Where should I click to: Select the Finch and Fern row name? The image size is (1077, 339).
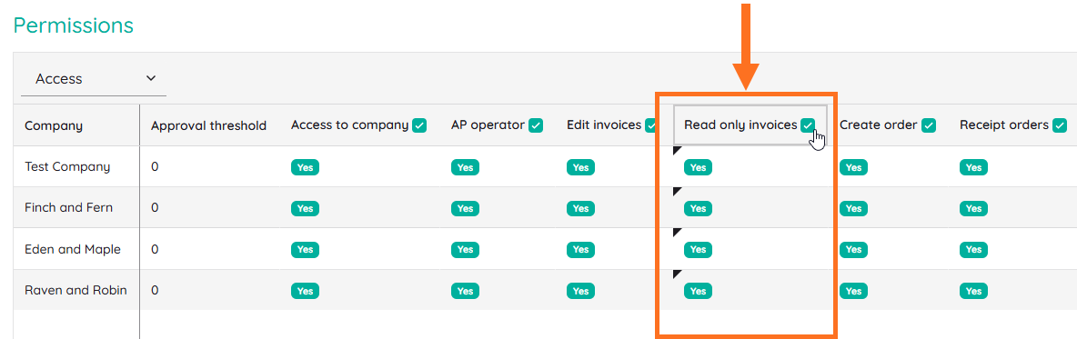[x=69, y=208]
